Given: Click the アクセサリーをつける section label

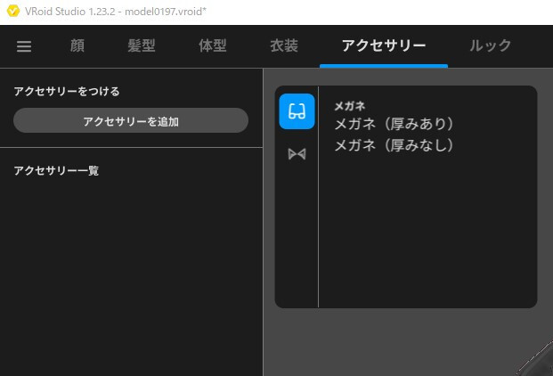Looking at the screenshot, I should point(67,91).
